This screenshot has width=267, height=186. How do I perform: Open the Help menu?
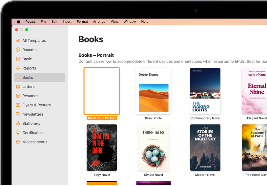[x=145, y=22]
